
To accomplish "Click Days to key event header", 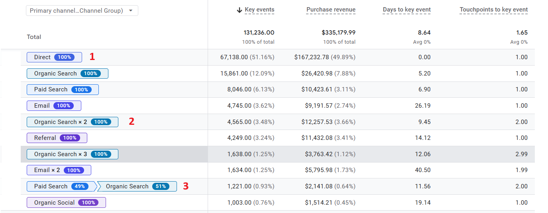I will pos(407,10).
